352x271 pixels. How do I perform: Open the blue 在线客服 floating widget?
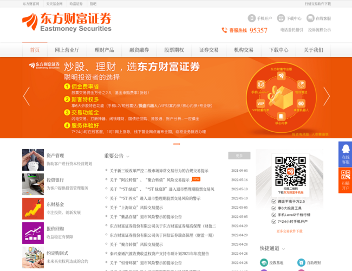(x=345, y=154)
